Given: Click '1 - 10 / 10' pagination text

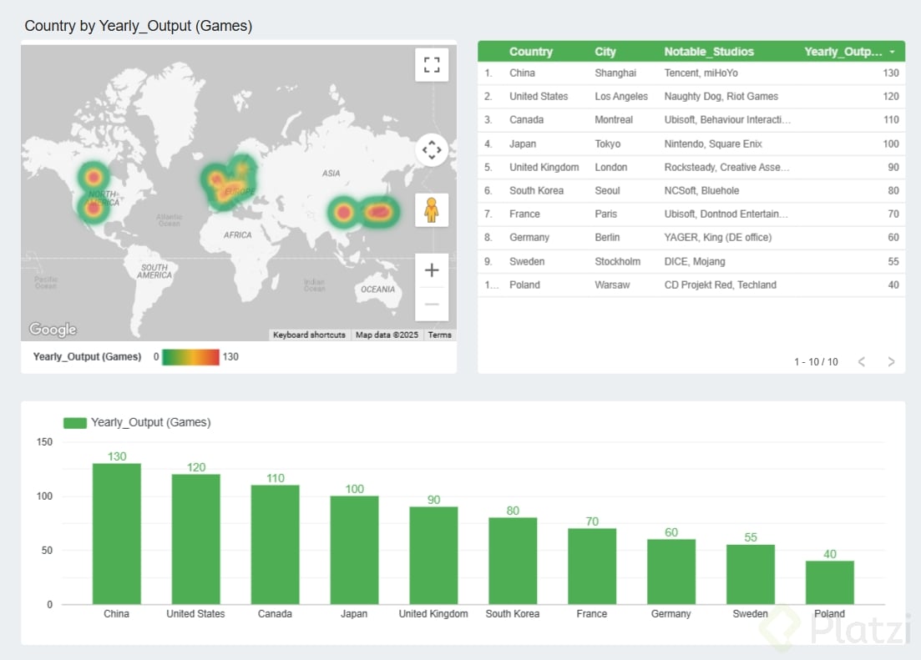Looking at the screenshot, I should coord(816,362).
